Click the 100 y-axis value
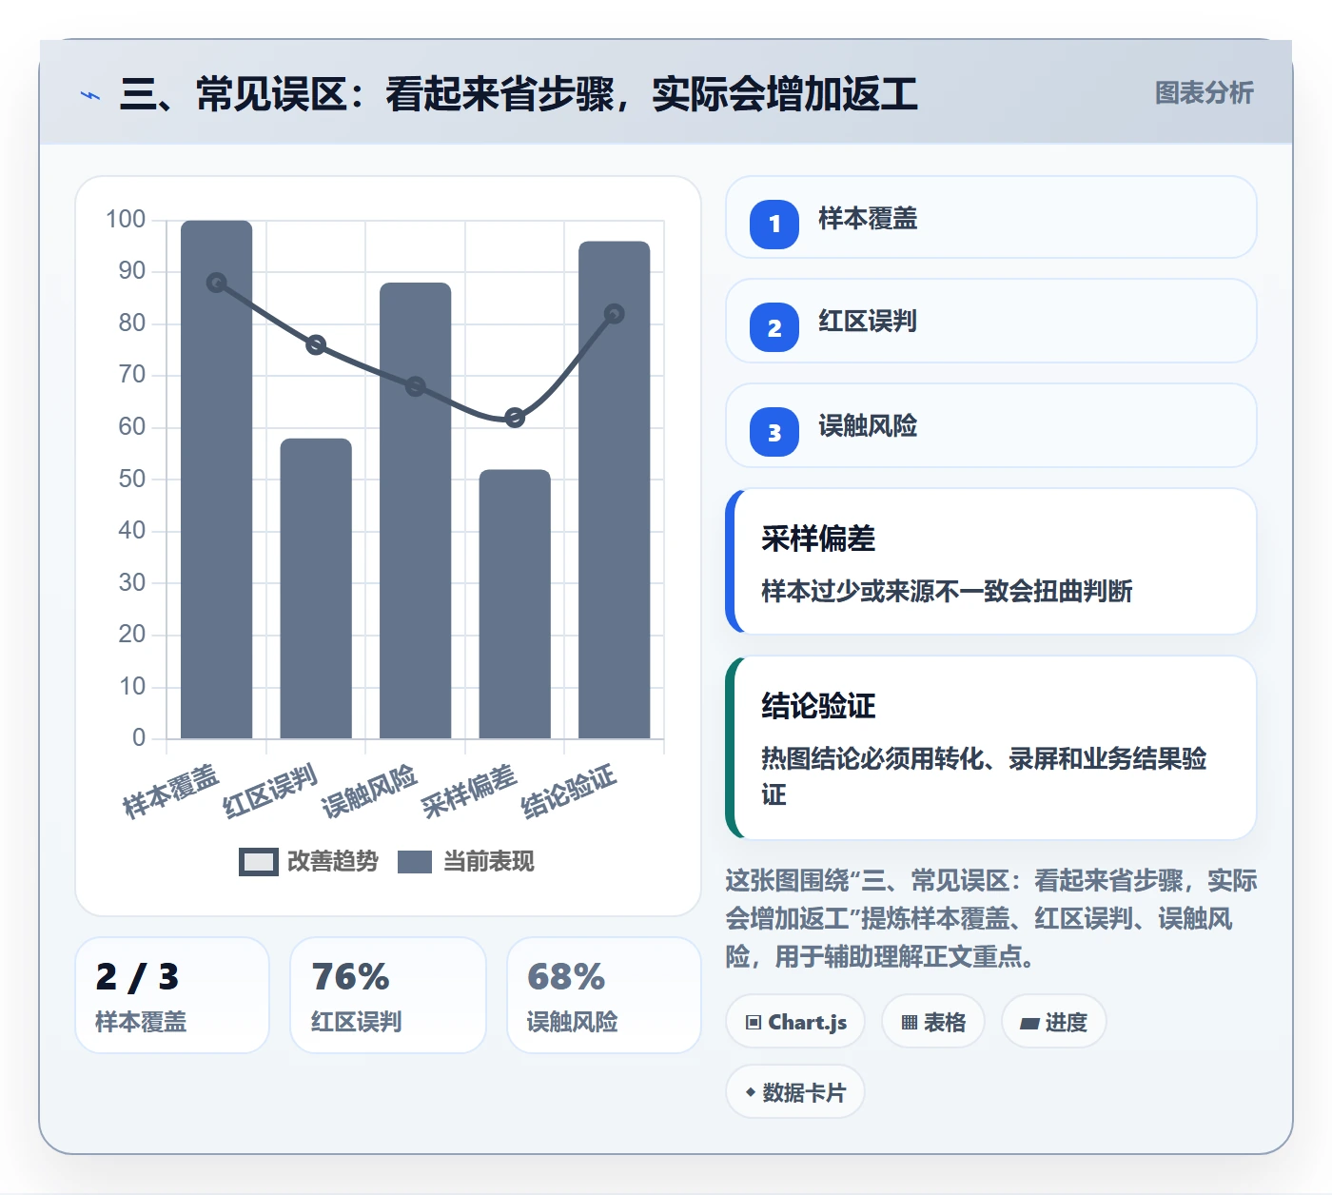Viewport: 1332px width, 1195px height. pyautogui.click(x=126, y=219)
